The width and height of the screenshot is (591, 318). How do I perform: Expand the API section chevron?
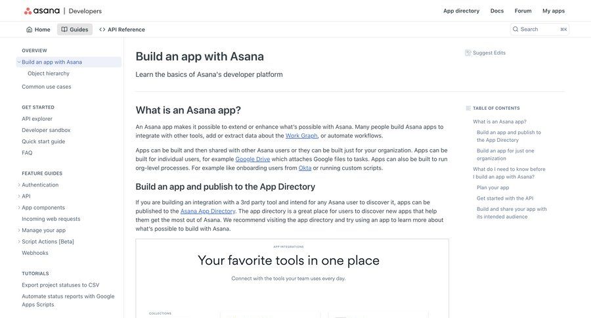pos(19,196)
